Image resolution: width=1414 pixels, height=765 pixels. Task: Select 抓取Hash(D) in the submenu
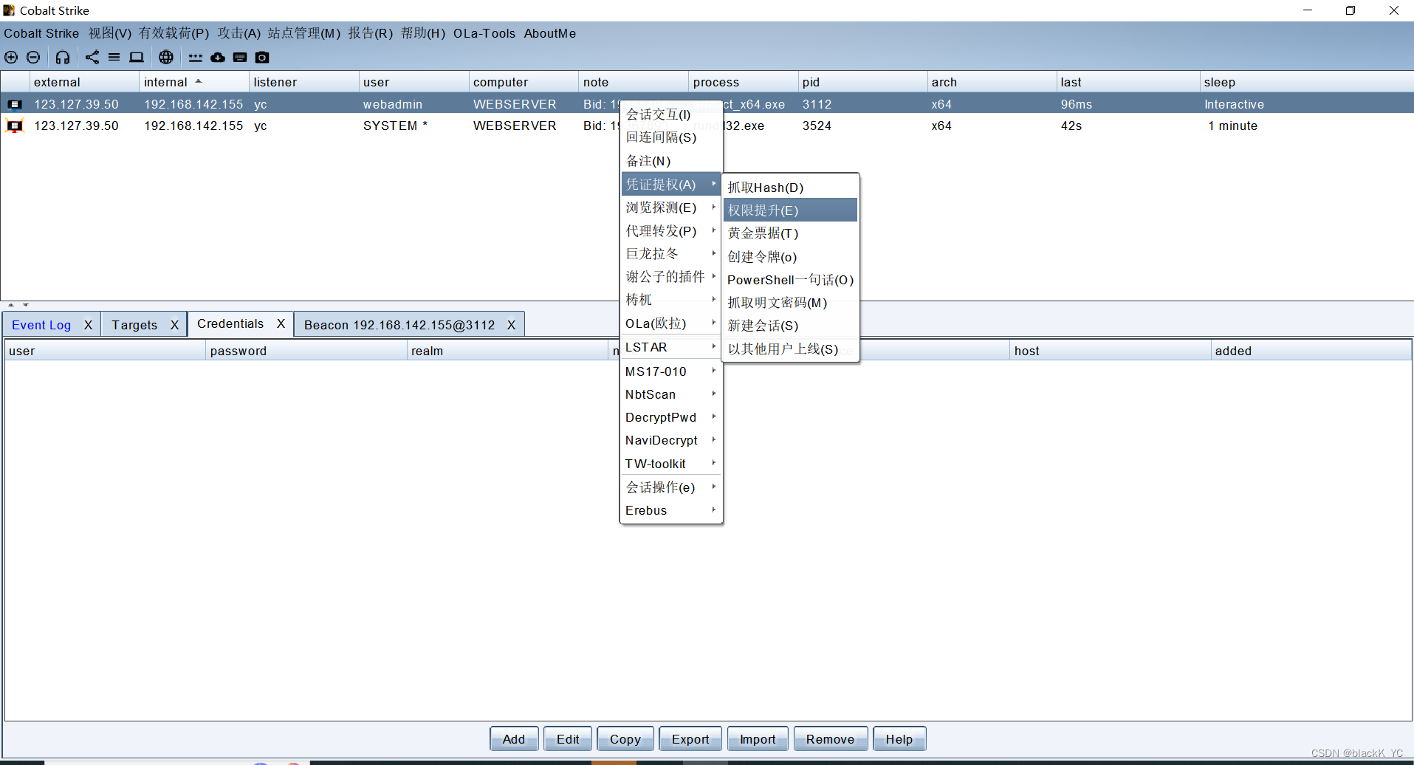(790, 188)
